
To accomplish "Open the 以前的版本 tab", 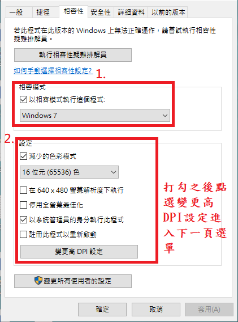I will [168, 12].
